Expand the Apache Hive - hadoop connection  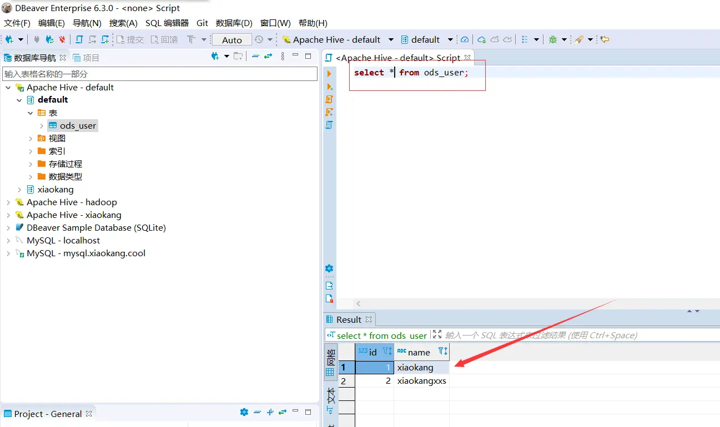click(x=8, y=202)
